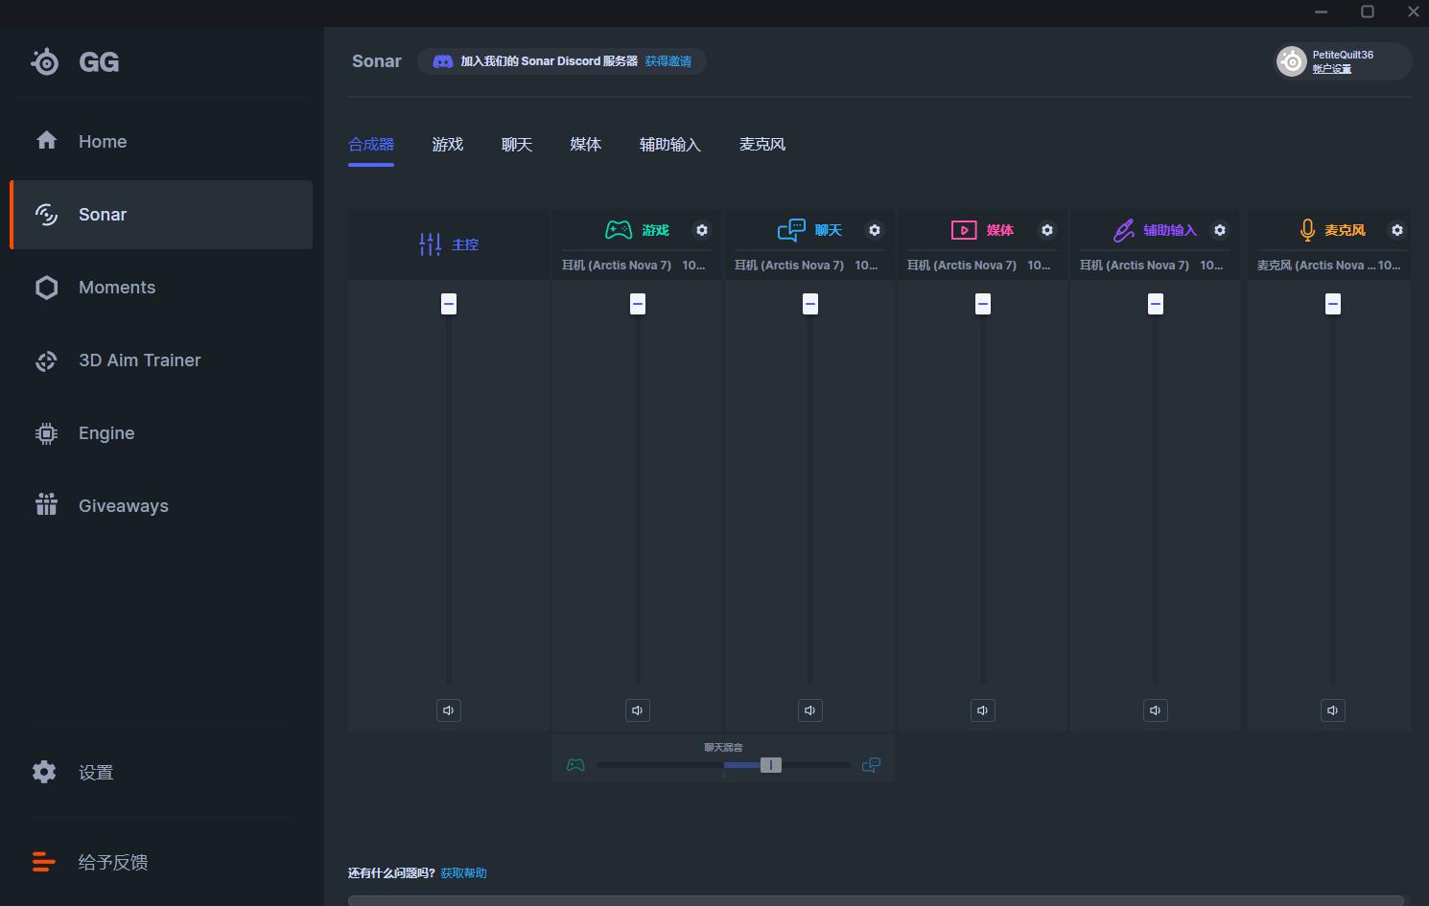
Task: Switch to the 麦克风 tab
Action: click(762, 145)
